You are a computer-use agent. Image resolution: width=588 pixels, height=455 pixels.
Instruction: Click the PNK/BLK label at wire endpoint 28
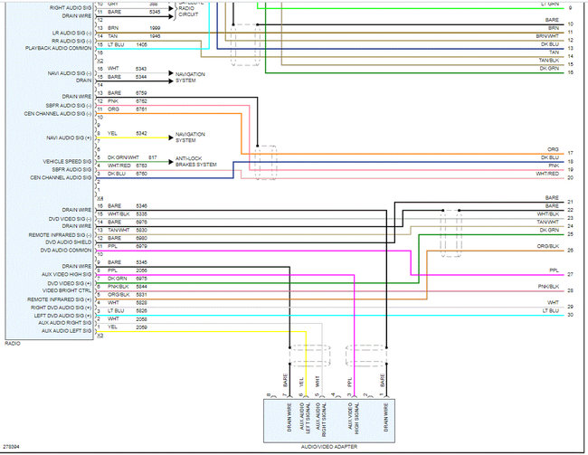pyautogui.click(x=548, y=287)
